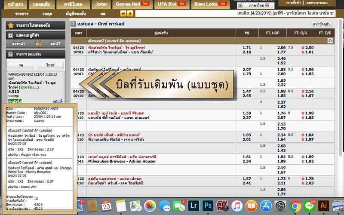Open Photos from the dock
Viewport: 344px width, 215px height.
150,206
